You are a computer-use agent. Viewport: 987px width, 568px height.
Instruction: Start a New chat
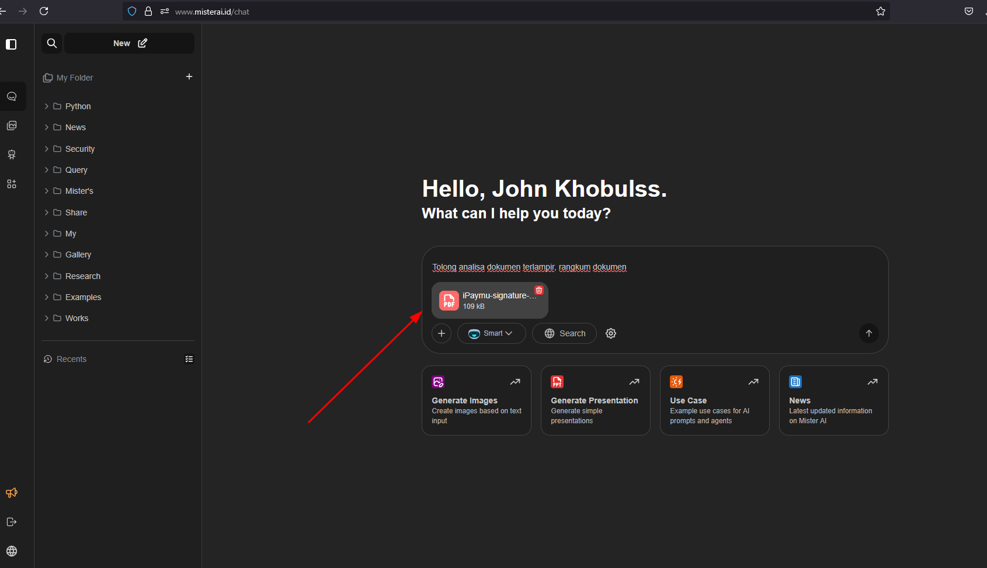[130, 43]
